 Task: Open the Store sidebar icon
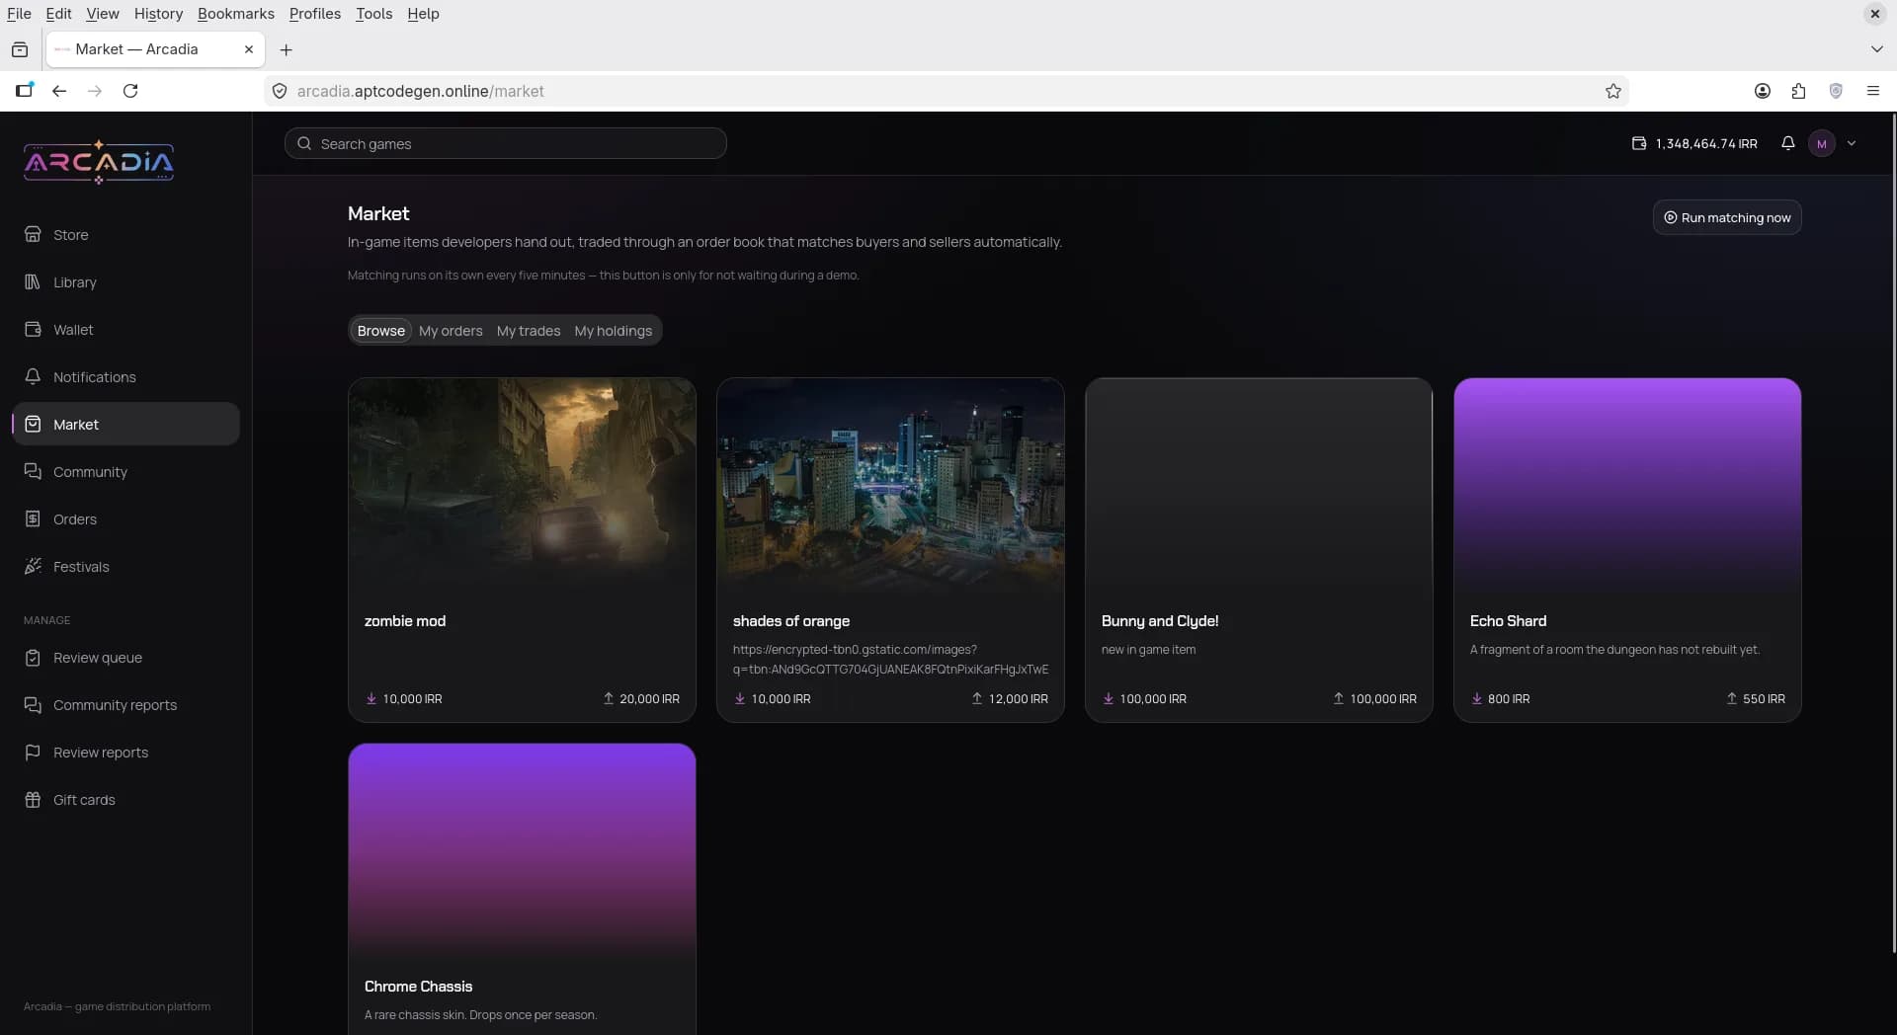pyautogui.click(x=33, y=234)
